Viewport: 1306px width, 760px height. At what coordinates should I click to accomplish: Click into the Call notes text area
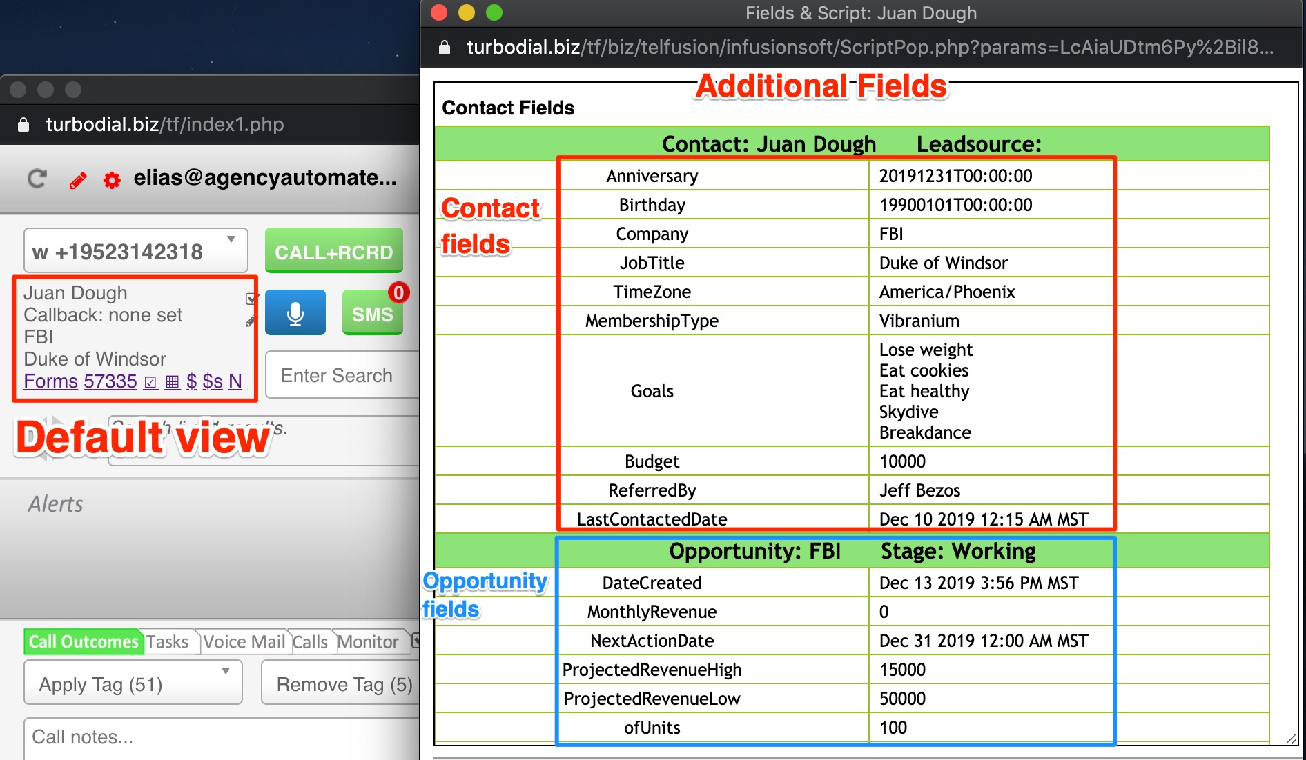[x=221, y=737]
